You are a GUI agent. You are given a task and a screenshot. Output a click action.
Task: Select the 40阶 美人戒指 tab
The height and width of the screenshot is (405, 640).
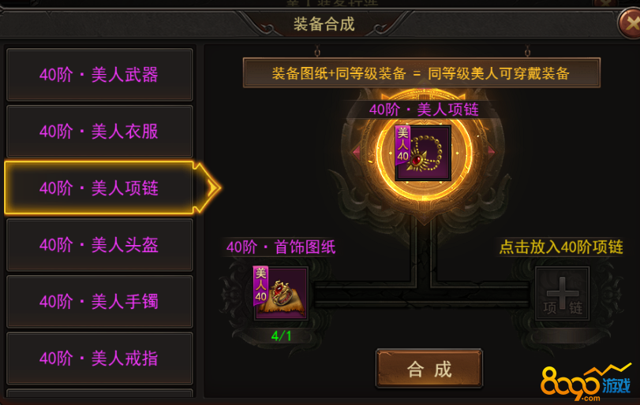click(x=99, y=359)
